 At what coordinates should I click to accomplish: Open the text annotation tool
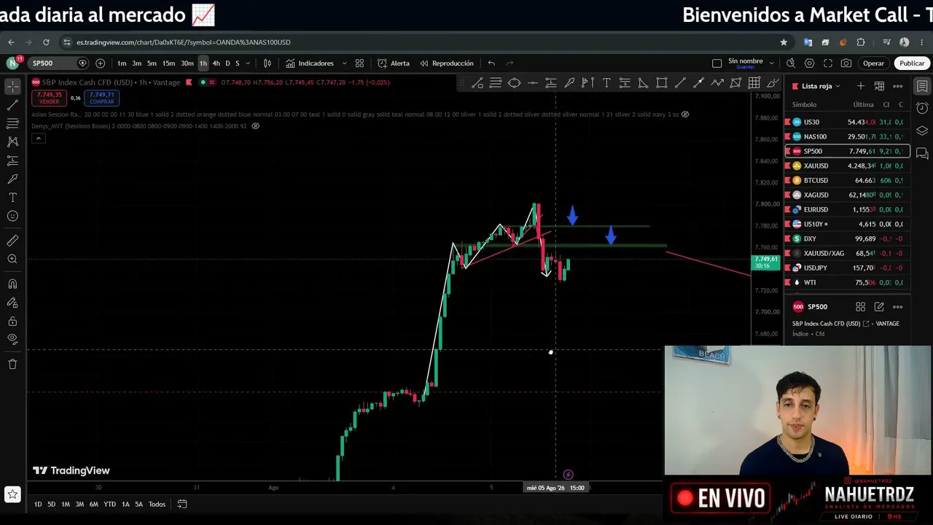(x=12, y=198)
